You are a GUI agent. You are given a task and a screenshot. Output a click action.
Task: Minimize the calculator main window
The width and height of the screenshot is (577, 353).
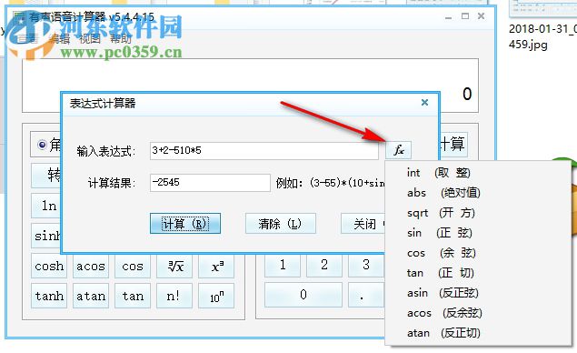(x=448, y=16)
